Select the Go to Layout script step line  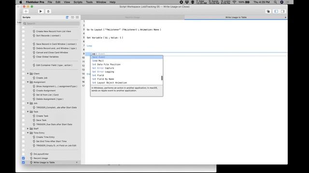click(x=124, y=30)
